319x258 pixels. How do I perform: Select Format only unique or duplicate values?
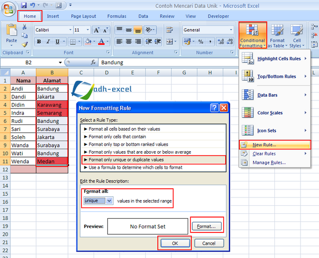pos(154,160)
